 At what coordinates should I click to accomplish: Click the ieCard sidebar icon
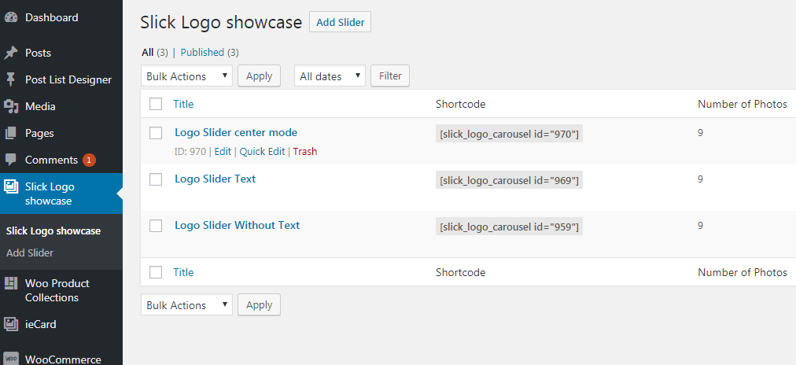11,324
